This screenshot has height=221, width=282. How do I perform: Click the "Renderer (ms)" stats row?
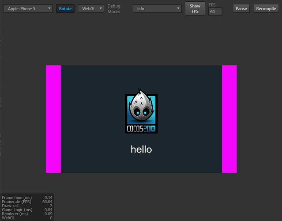tap(27, 214)
